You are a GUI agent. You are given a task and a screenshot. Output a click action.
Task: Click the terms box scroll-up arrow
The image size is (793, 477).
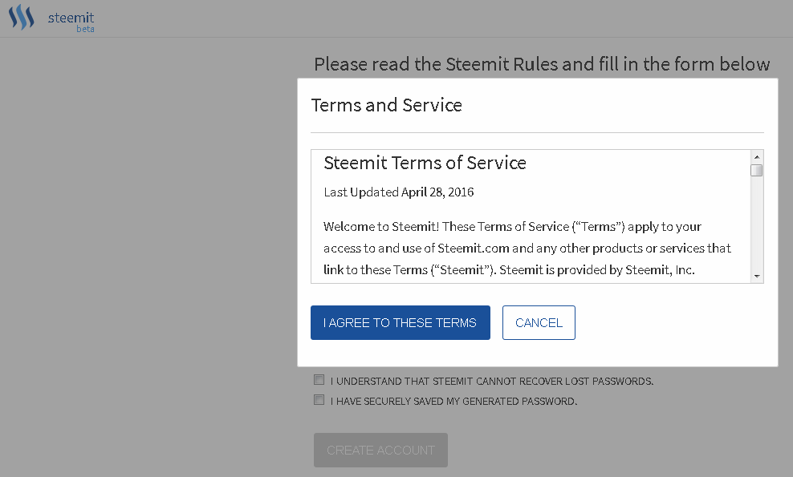[x=757, y=156]
